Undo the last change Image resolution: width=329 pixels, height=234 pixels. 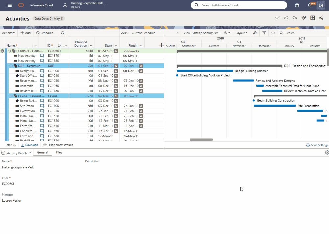[x=286, y=18]
